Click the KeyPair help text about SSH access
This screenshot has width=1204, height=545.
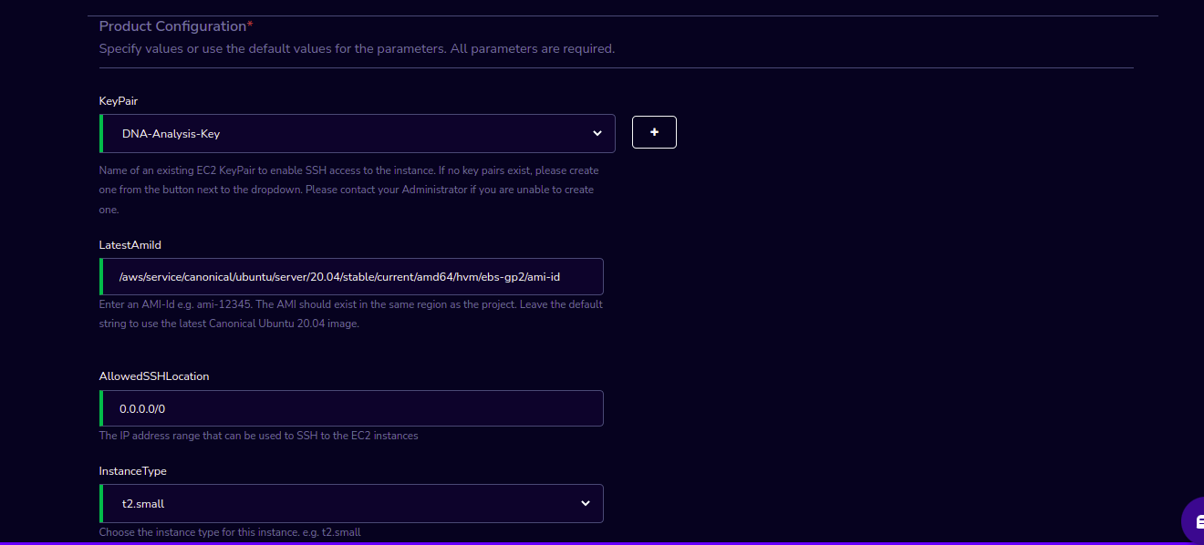click(349, 190)
